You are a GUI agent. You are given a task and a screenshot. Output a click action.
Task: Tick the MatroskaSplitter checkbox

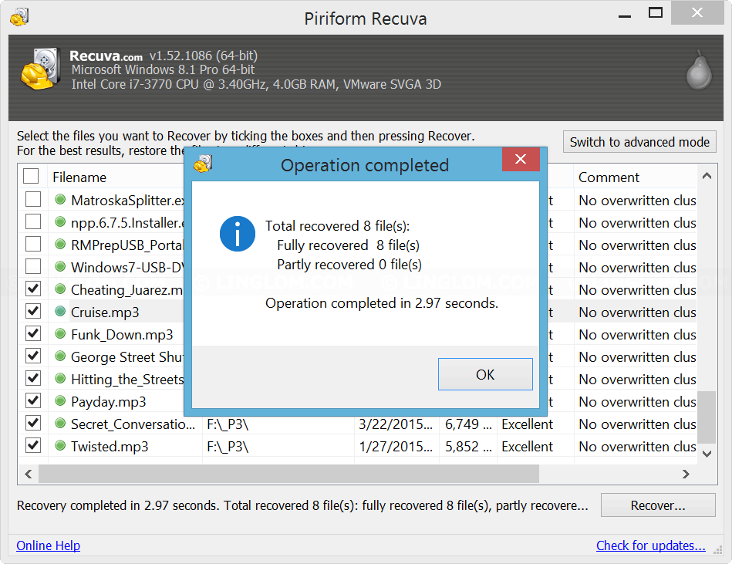point(32,199)
